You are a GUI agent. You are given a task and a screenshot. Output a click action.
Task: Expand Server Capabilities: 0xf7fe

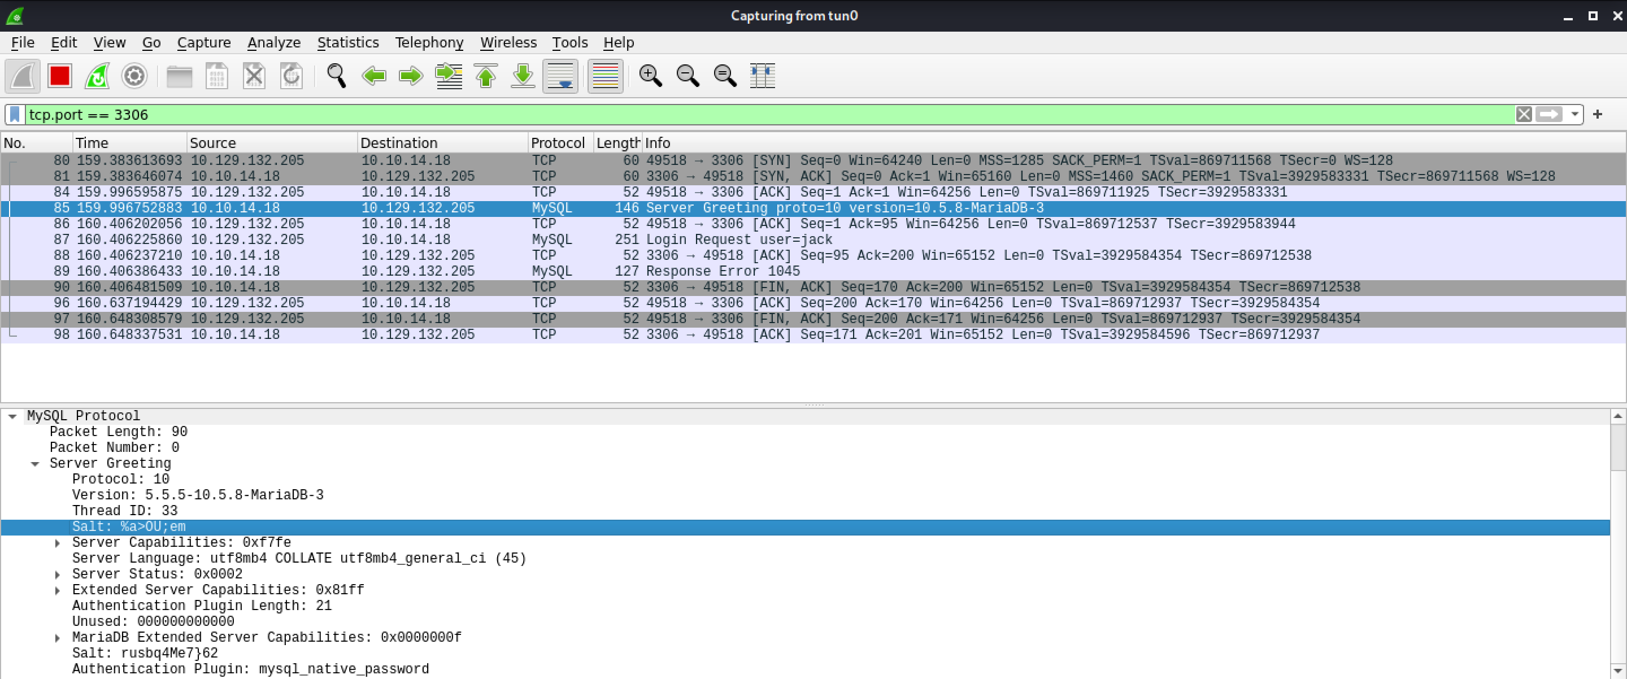58,543
